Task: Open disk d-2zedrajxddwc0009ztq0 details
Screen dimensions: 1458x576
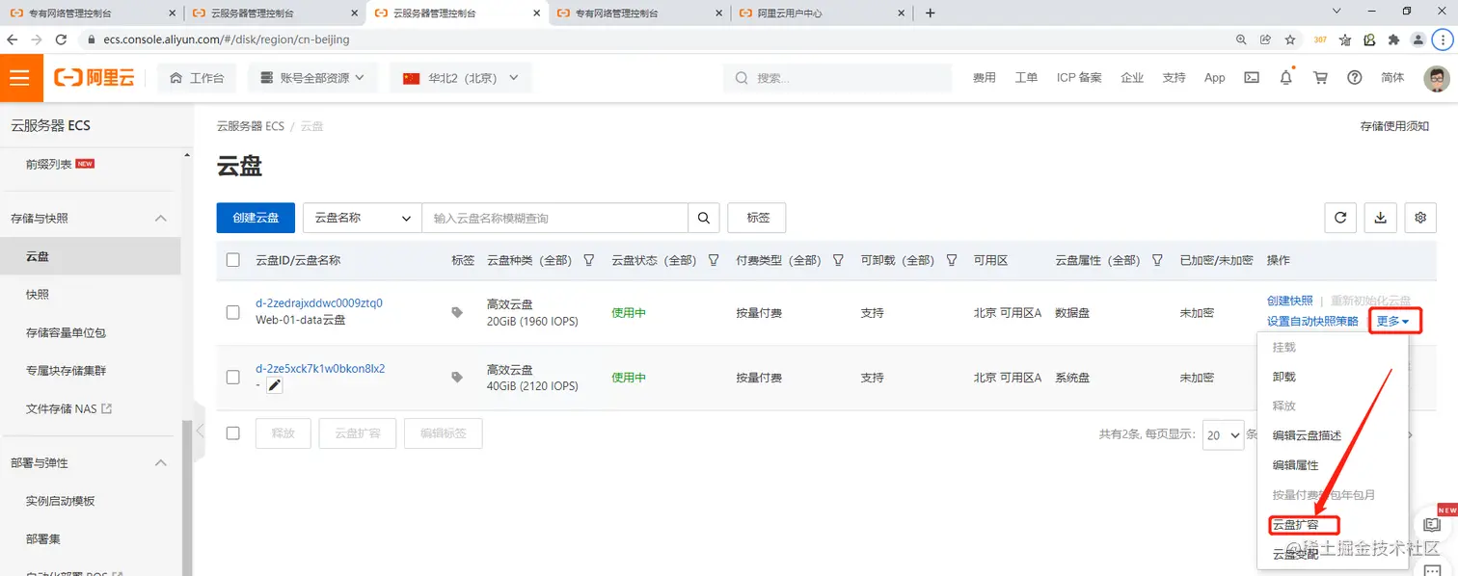Action: [x=319, y=302]
